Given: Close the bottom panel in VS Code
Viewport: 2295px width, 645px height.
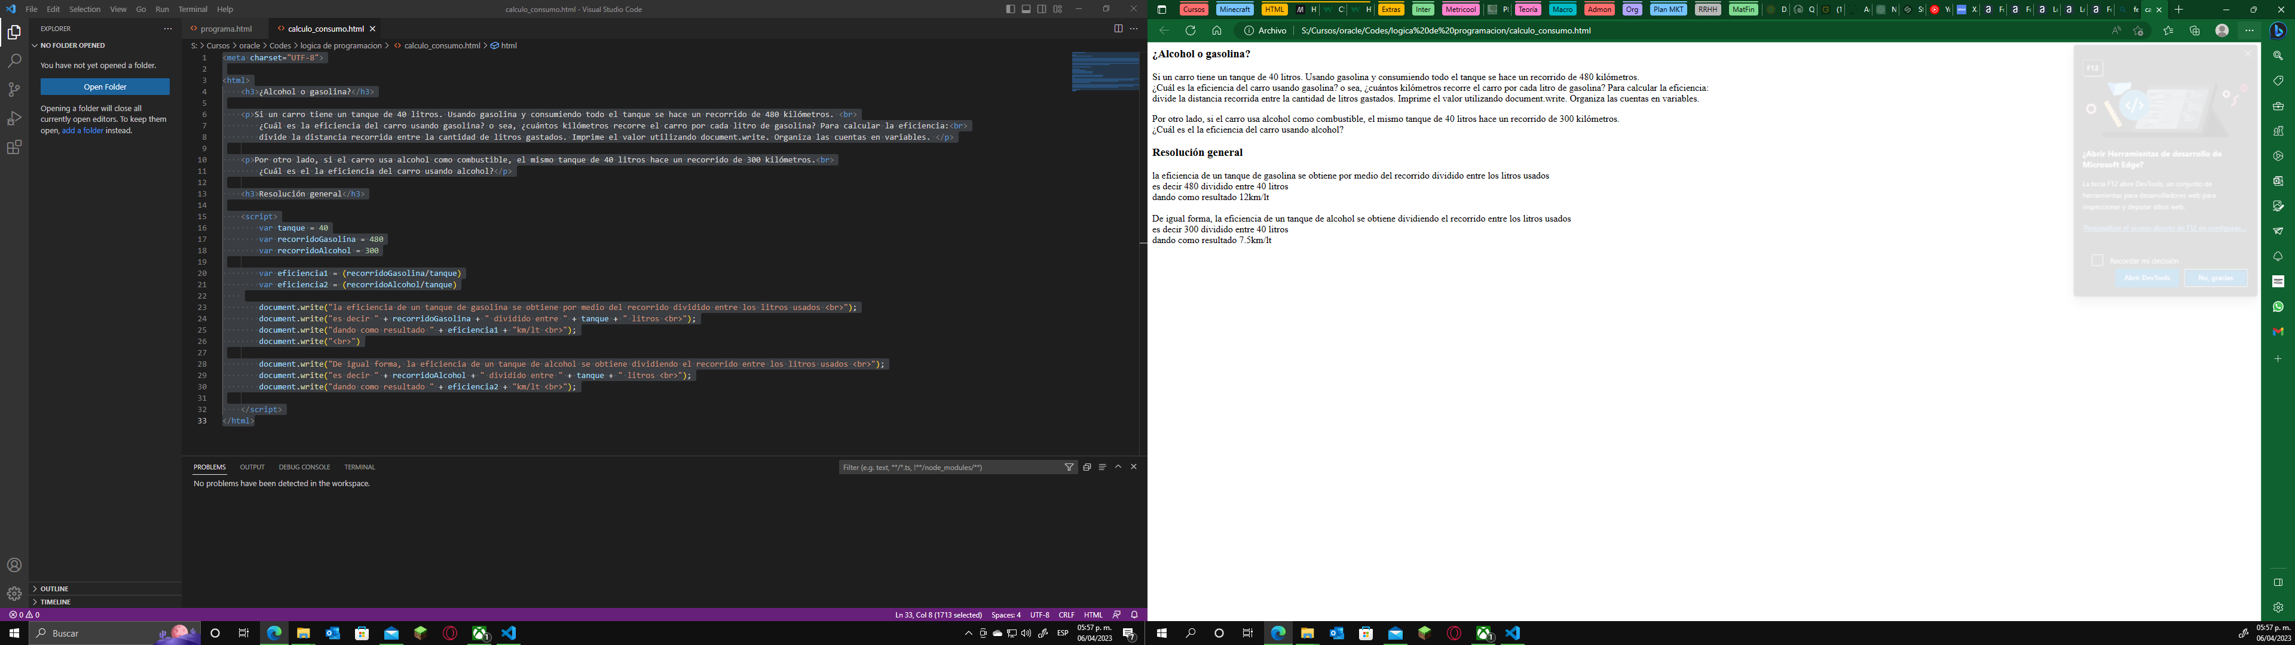Looking at the screenshot, I should [x=1134, y=467].
